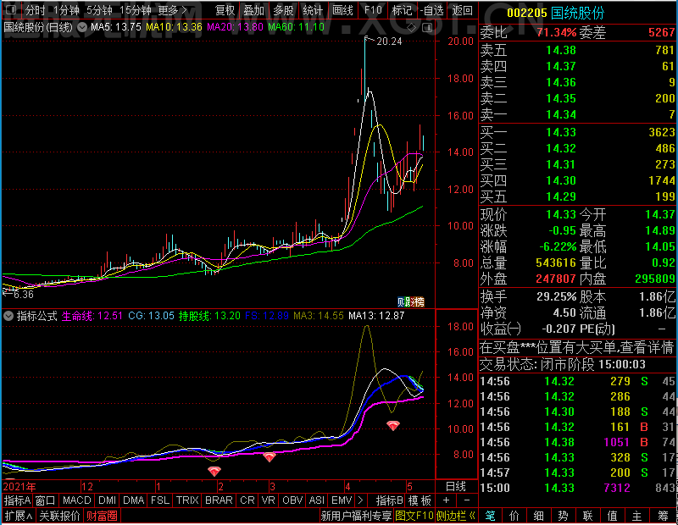The width and height of the screenshot is (678, 525).
Task: Expand the 国统股份(日线) chart dropdown arrow
Action: [x=81, y=27]
